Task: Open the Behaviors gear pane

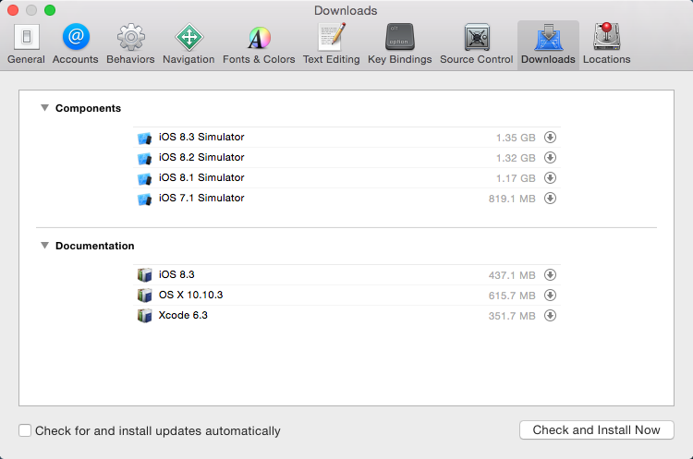Action: 130,44
